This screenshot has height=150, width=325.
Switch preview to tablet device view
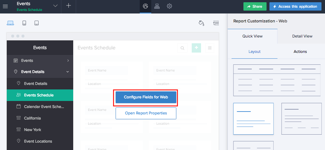coord(37,23)
